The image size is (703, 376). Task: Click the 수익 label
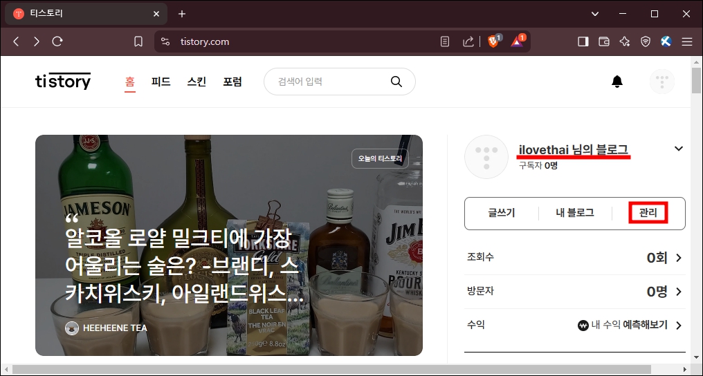(x=475, y=325)
